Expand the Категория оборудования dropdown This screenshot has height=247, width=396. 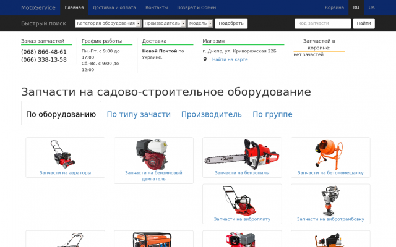click(108, 23)
